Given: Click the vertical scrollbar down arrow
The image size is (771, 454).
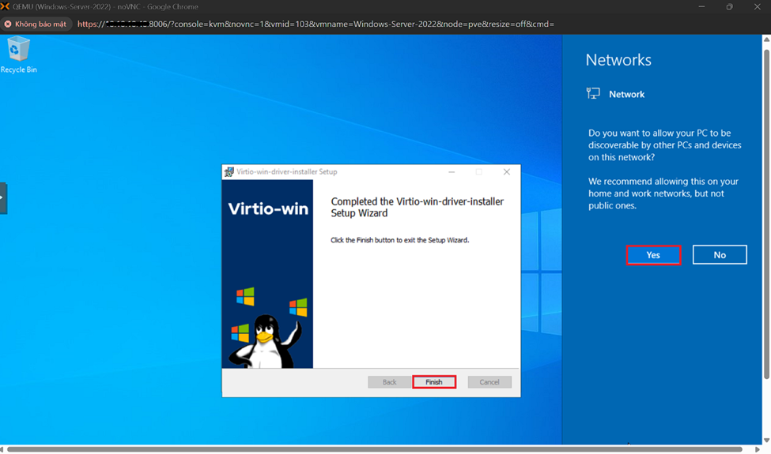Looking at the screenshot, I should [766, 441].
